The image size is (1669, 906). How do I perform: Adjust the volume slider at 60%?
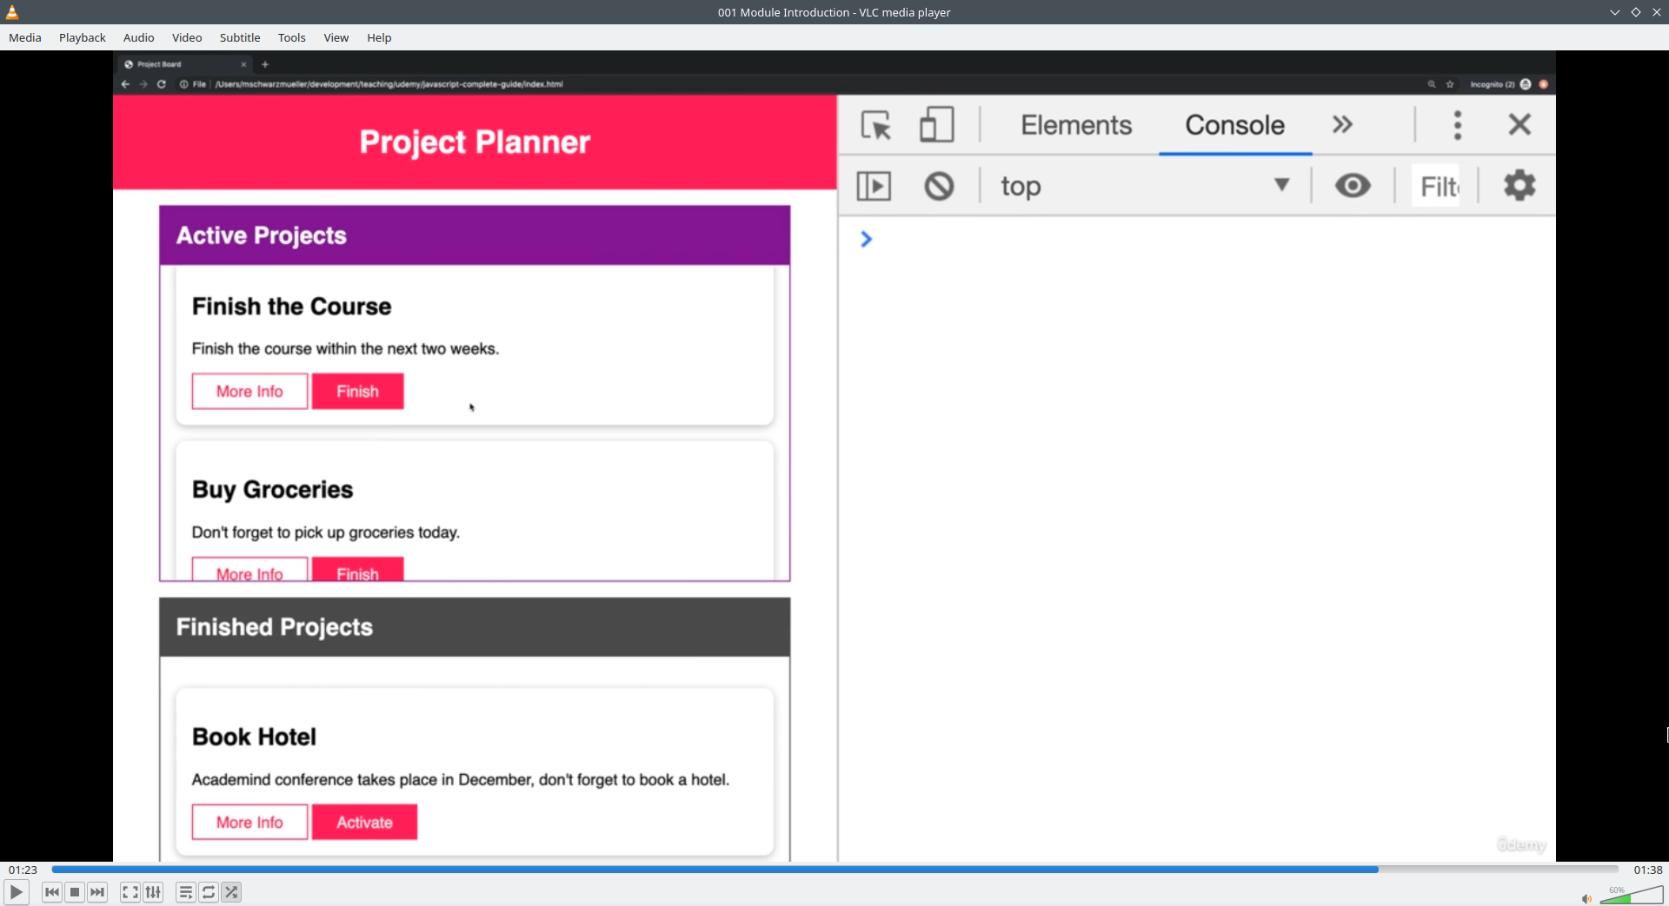tap(1632, 895)
